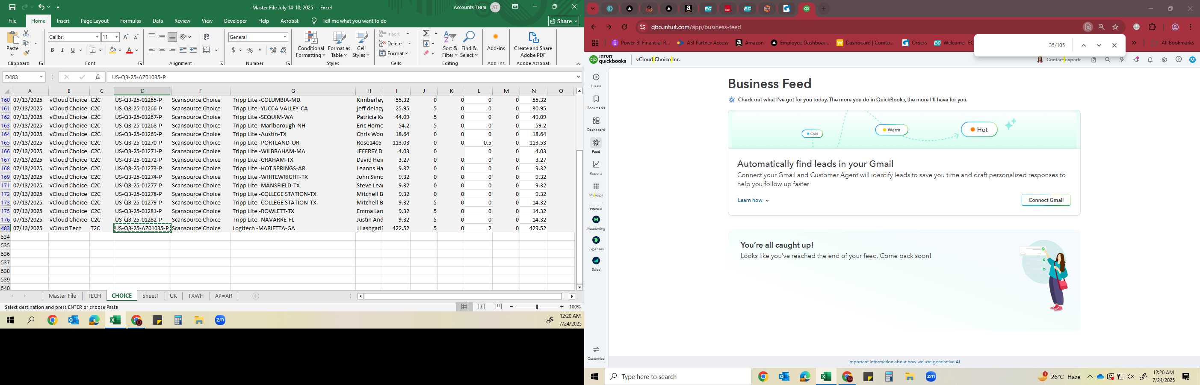Toggle Middle Align in the Alignment group
Image resolution: width=1200 pixels, height=385 pixels.
click(x=162, y=37)
